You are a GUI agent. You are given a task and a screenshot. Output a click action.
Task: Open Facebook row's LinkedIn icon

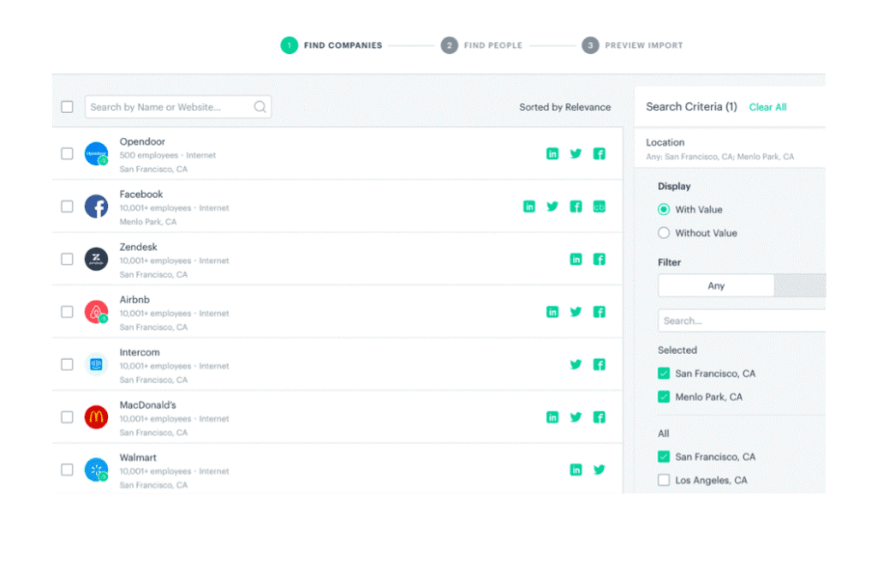coord(529,207)
